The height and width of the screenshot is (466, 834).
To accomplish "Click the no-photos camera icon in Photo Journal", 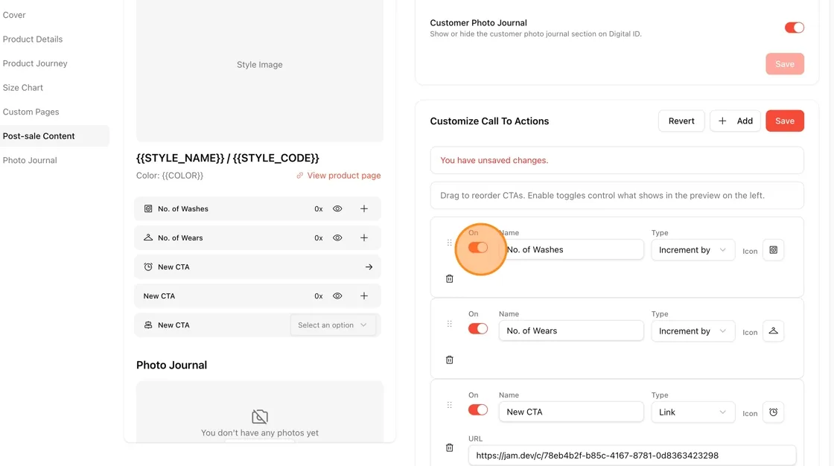I will pos(260,417).
